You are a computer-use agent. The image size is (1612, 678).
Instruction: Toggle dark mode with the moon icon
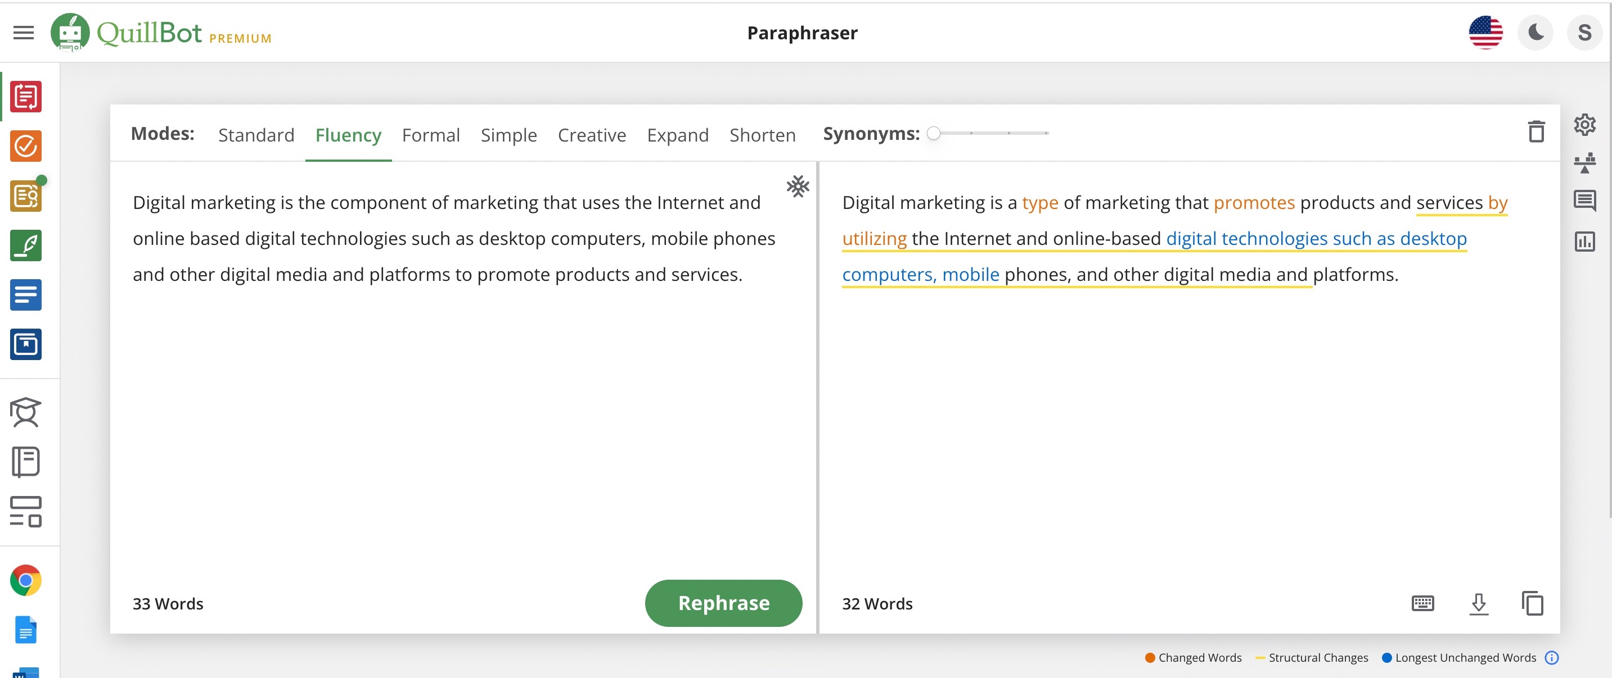pos(1535,32)
